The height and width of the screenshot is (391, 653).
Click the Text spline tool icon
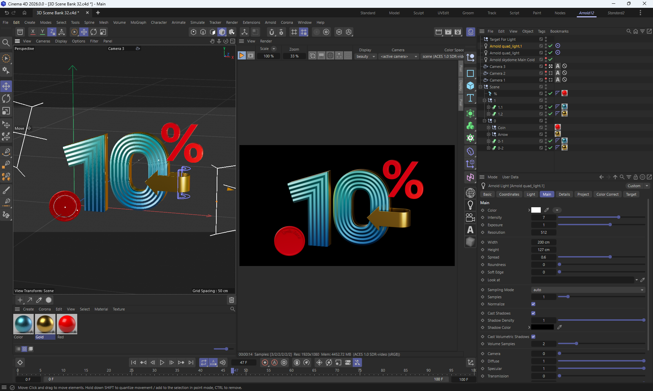click(x=470, y=98)
